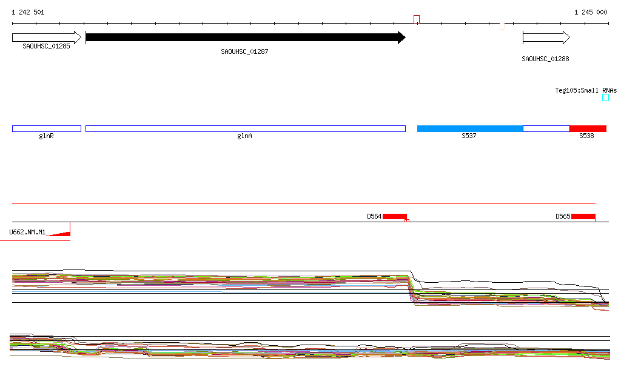Click the SAOUHSC_01288 gene arrow
621x370 pixels.
click(546, 38)
